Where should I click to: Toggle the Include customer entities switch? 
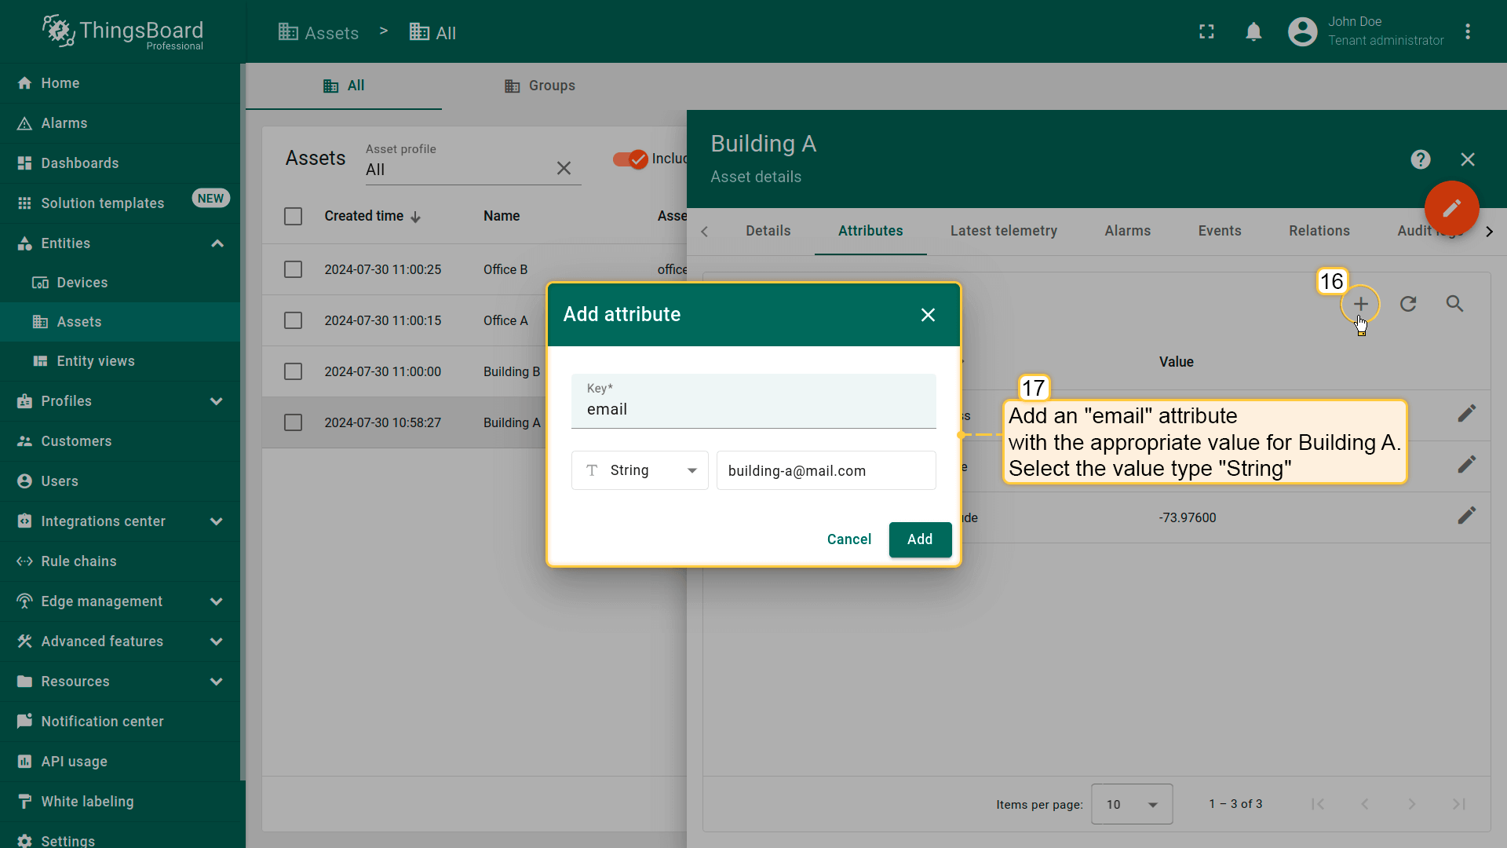coord(630,159)
